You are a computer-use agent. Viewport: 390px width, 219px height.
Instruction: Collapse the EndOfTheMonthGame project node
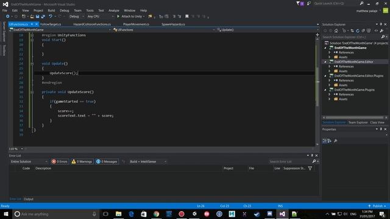(x=325, y=48)
